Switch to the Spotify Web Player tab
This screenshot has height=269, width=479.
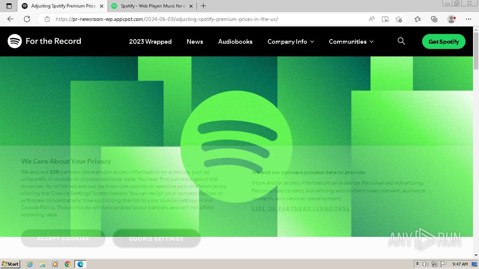click(x=153, y=6)
